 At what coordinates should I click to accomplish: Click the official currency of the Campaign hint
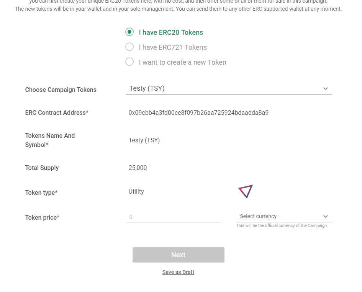pyautogui.click(x=282, y=225)
